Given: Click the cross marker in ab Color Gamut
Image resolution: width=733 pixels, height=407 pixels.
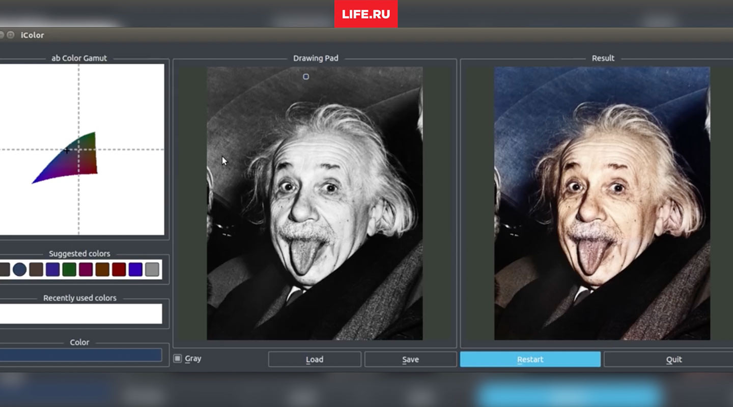Looking at the screenshot, I should click(x=67, y=150).
